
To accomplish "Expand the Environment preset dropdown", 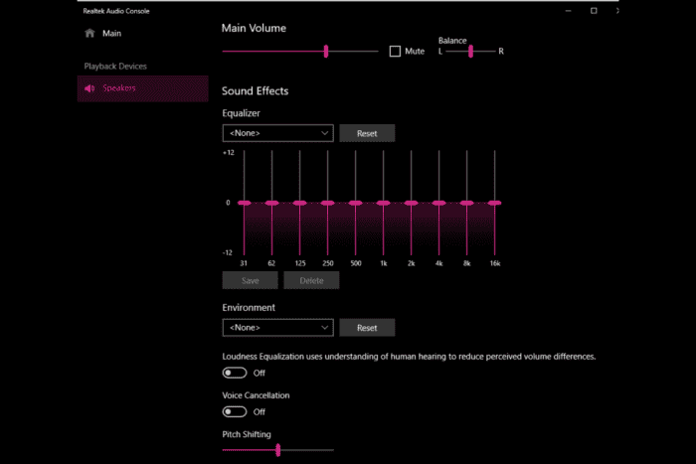I will [277, 327].
